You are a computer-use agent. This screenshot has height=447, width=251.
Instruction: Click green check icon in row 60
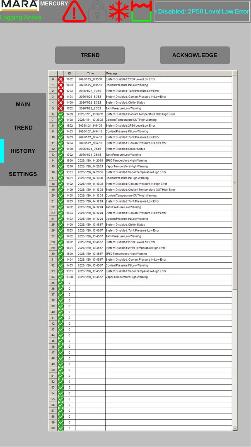61,428
